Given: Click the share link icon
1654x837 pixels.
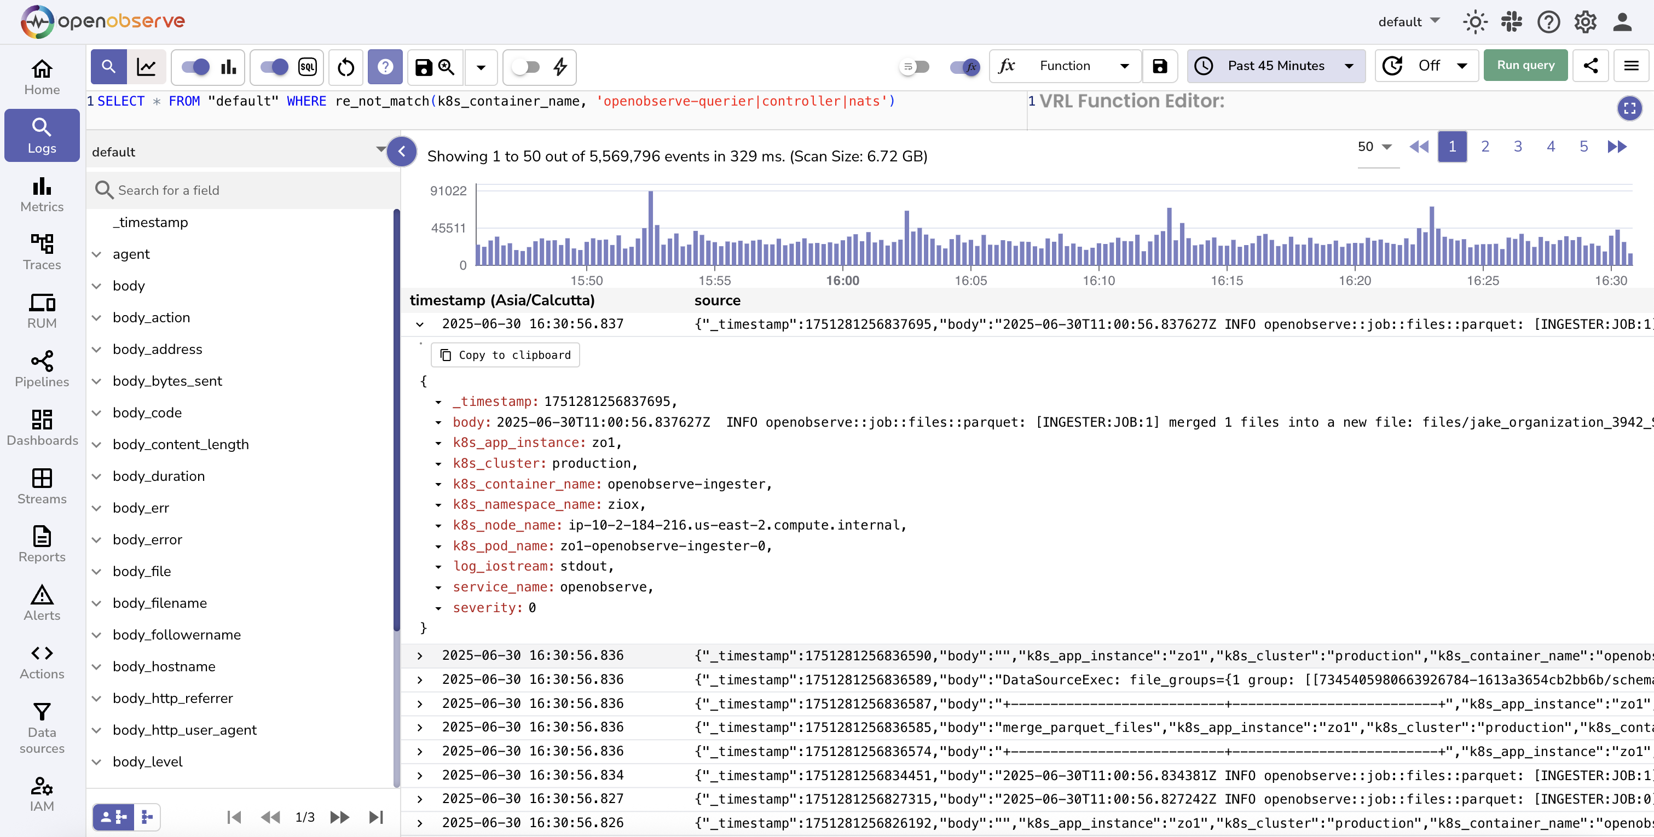Looking at the screenshot, I should (1591, 66).
